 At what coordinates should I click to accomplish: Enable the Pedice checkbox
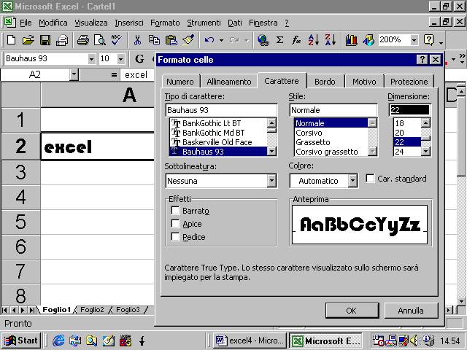[x=175, y=236]
